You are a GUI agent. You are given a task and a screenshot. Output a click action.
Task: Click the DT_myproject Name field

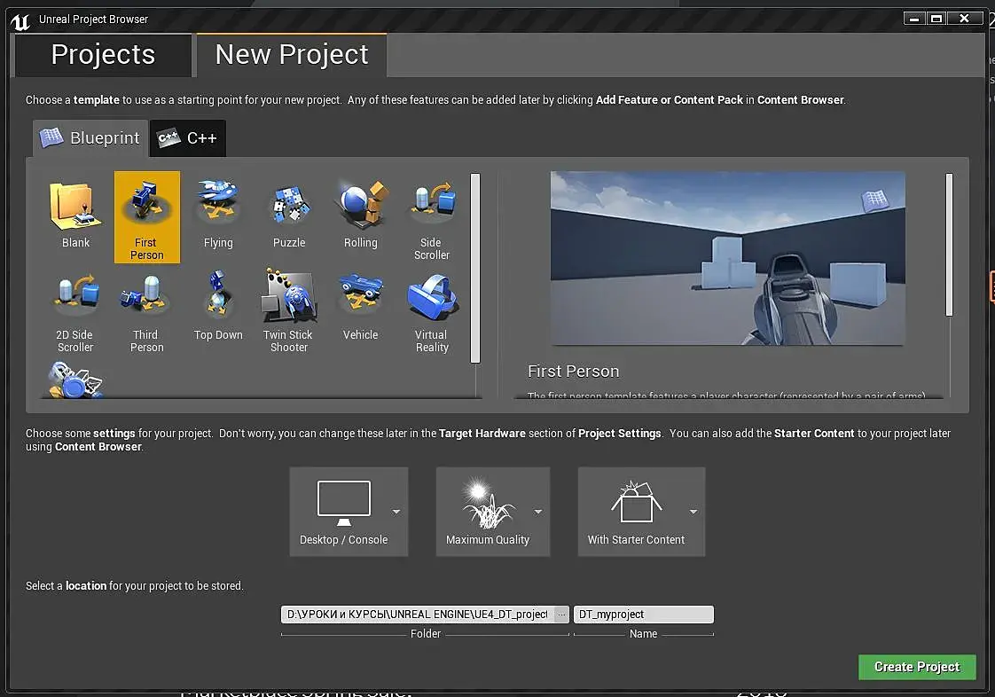pos(644,615)
